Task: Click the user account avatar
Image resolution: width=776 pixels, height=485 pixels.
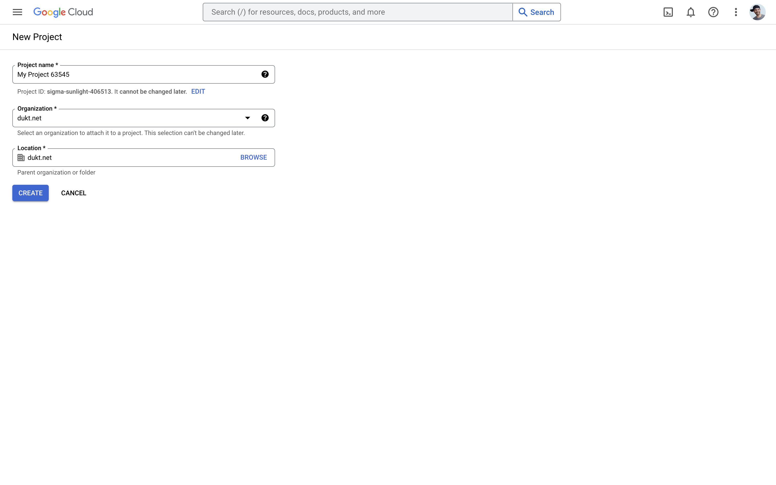Action: [x=757, y=12]
